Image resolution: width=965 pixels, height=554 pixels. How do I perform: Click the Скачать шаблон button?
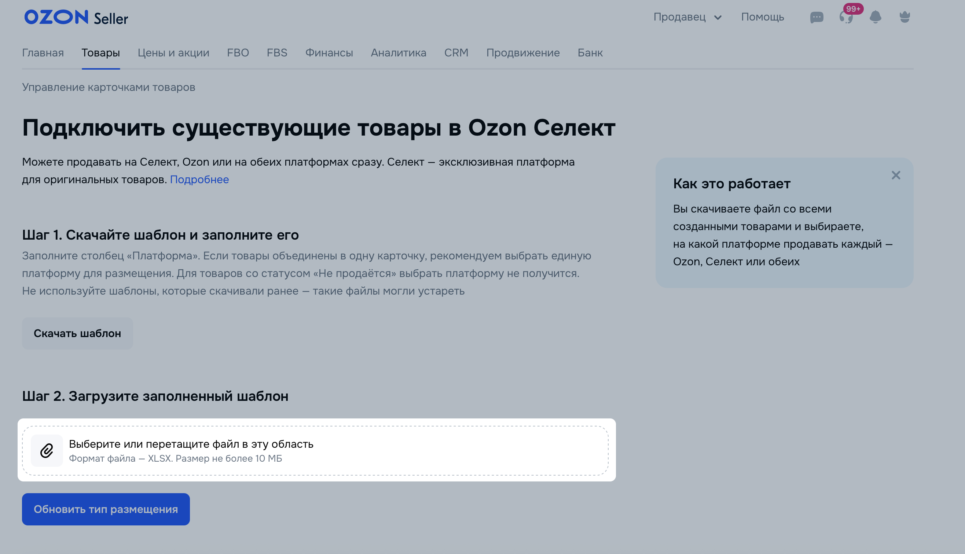[77, 333]
